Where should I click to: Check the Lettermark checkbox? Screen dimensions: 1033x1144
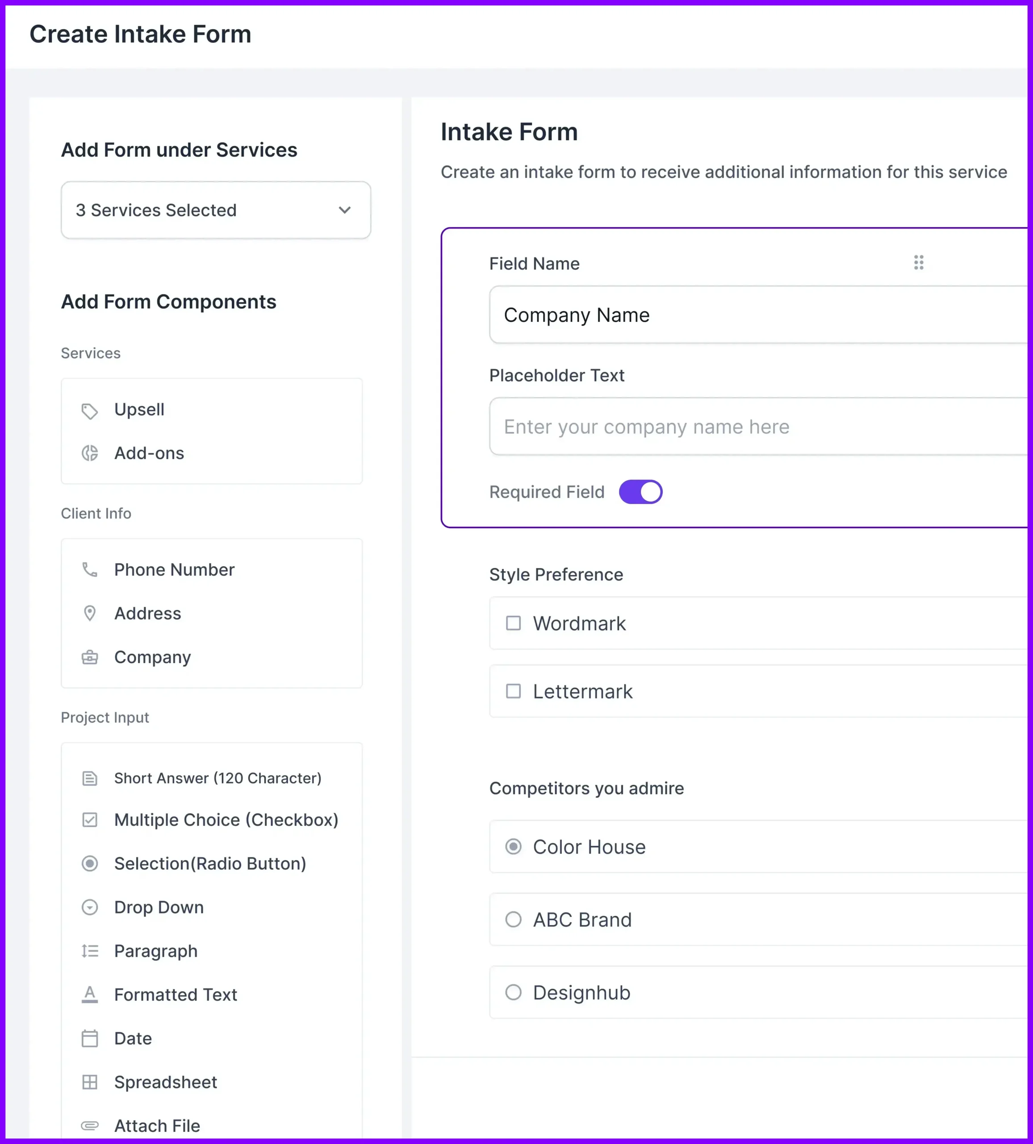coord(514,692)
